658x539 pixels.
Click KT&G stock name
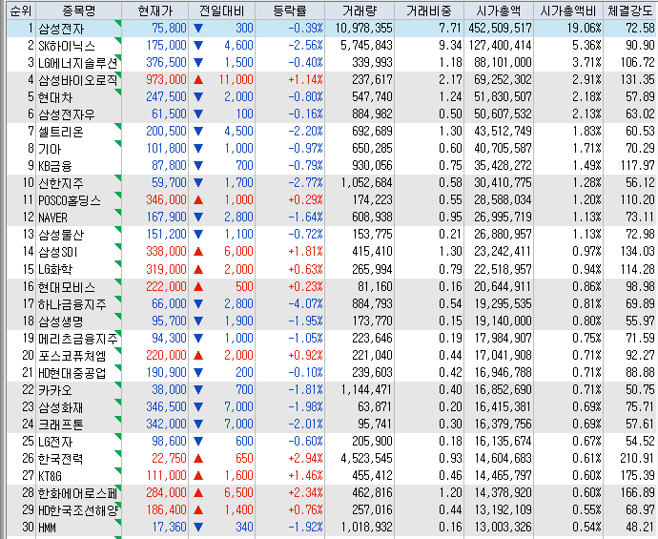coord(50,476)
